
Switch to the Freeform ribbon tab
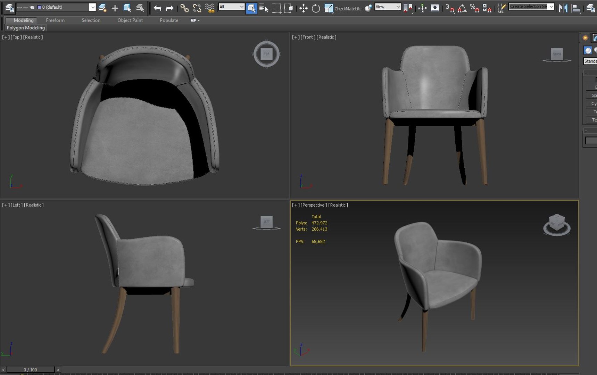pyautogui.click(x=55, y=20)
